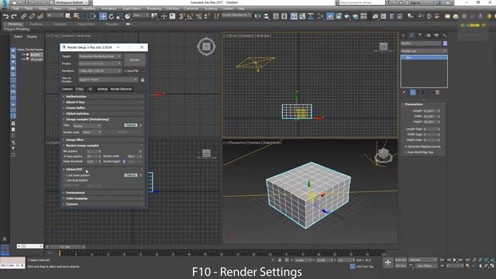The image size is (496, 279).
Task: Click the Redo arrow in main toolbar
Action: click(14, 16)
